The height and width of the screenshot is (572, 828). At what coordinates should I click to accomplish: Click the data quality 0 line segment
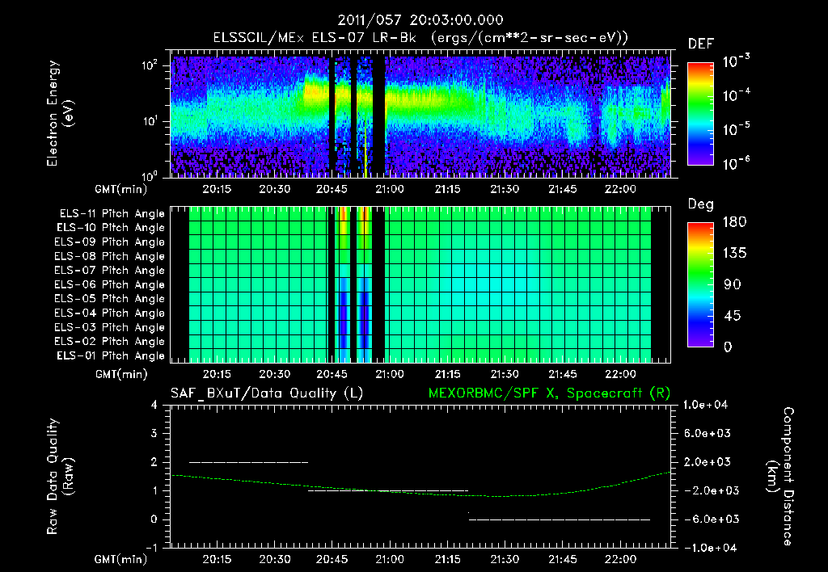tap(560, 519)
